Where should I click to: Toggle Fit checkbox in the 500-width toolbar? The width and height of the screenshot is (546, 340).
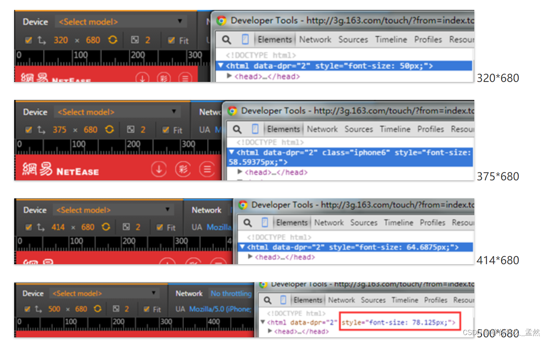146,309
